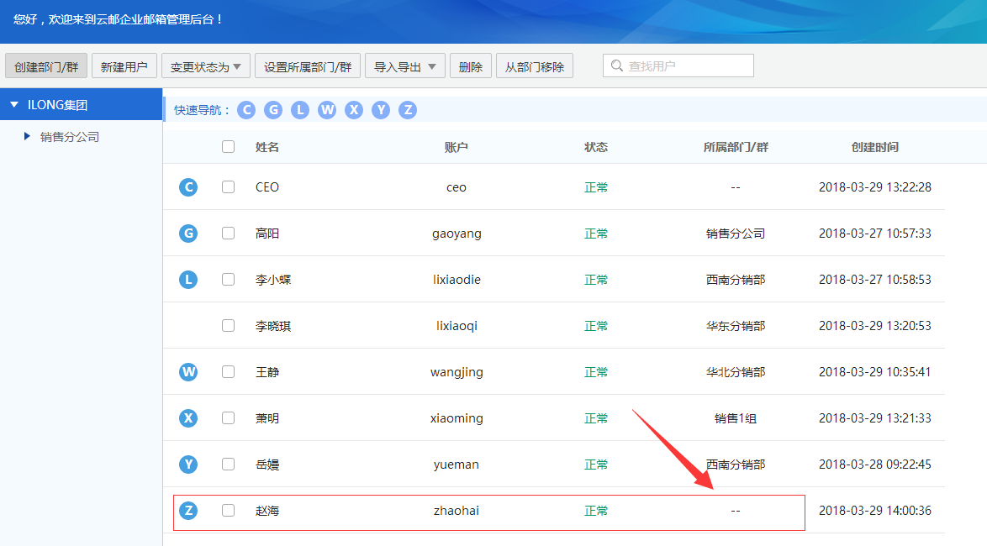Screen dimensions: 987x546
Task: Click the search magnifier icon
Action: click(x=617, y=66)
